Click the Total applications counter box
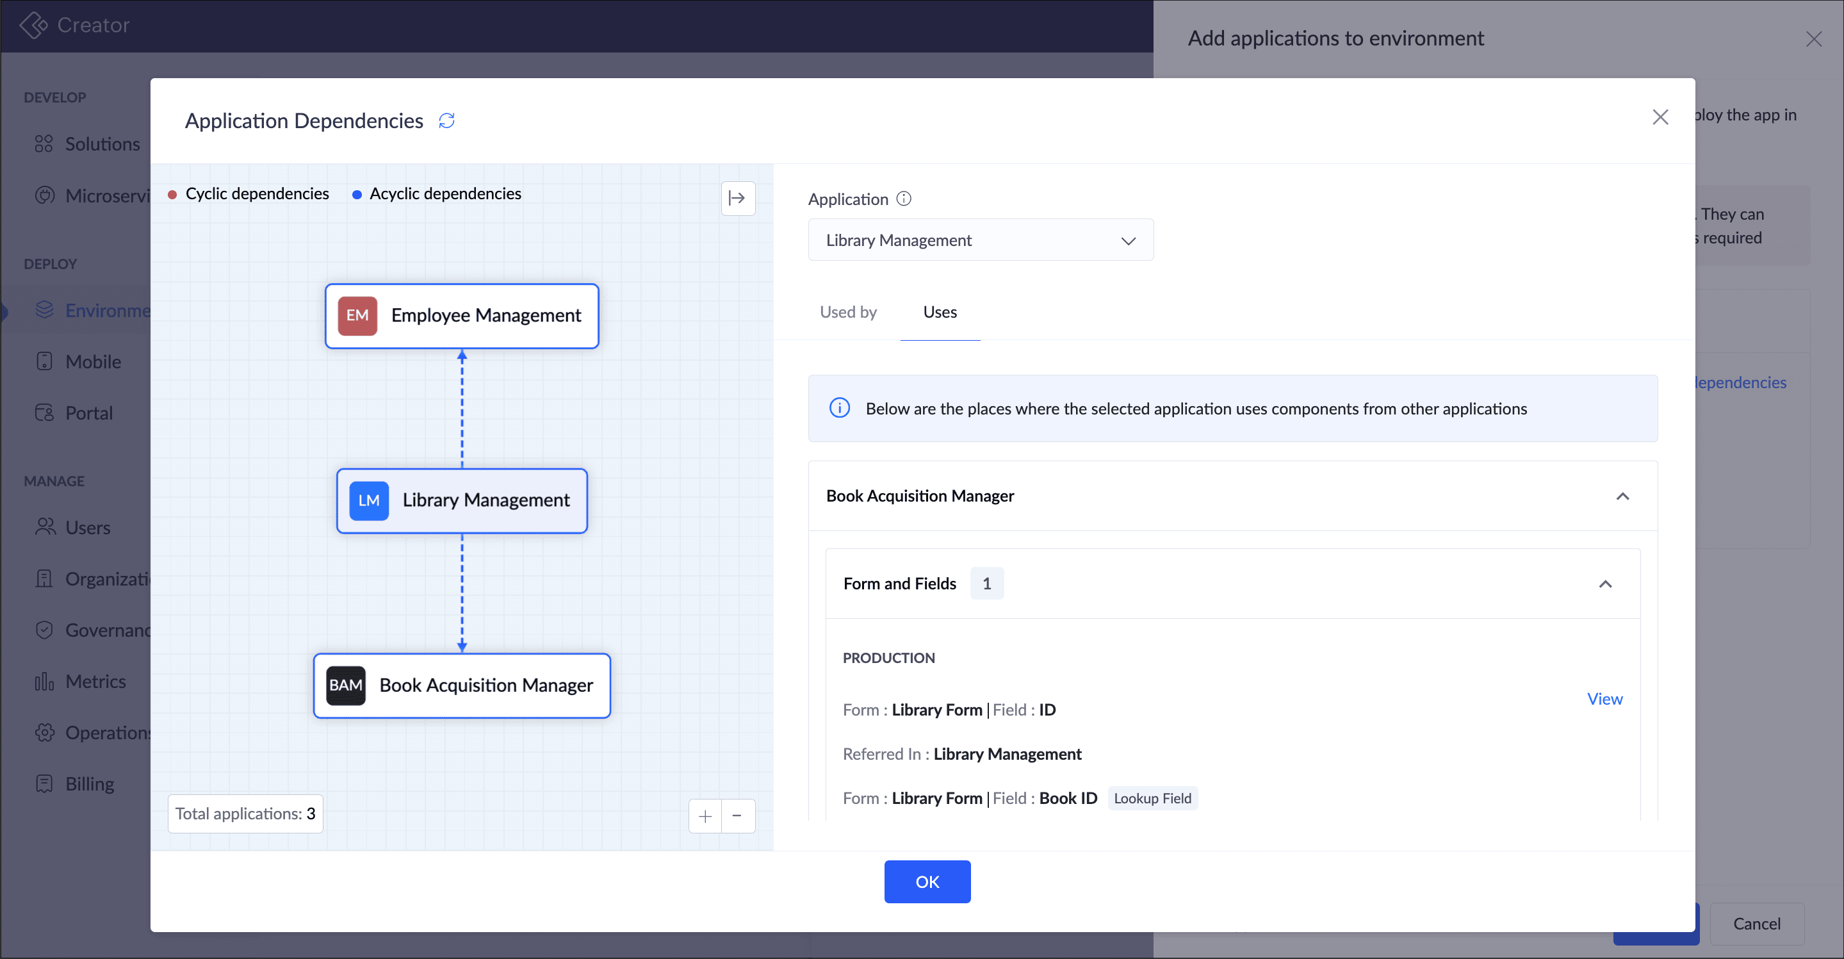Image resolution: width=1844 pixels, height=959 pixels. point(245,814)
